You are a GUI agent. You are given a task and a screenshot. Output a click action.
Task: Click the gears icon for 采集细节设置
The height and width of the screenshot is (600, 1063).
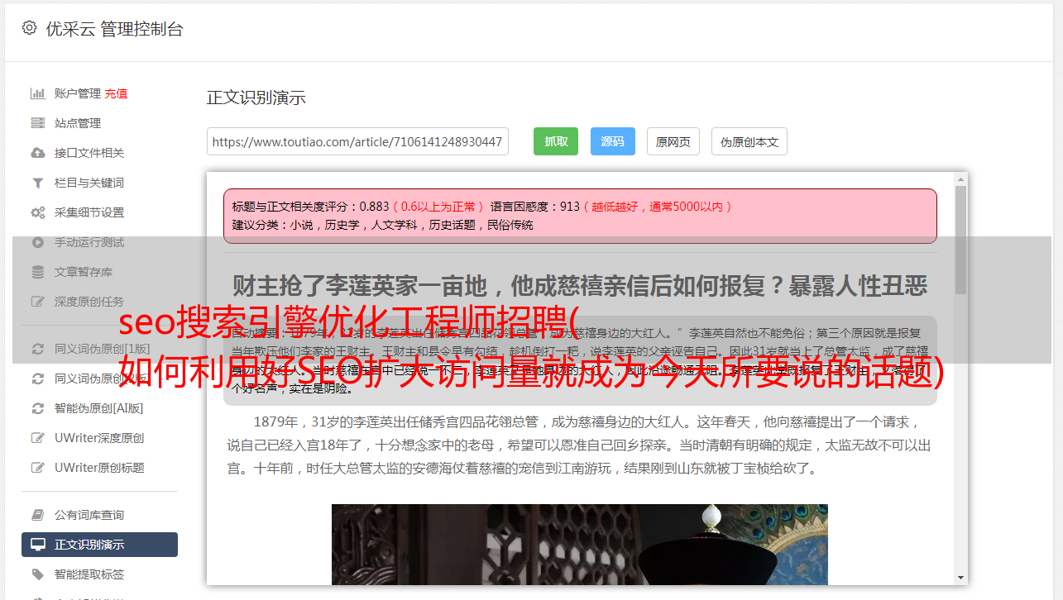click(x=38, y=212)
